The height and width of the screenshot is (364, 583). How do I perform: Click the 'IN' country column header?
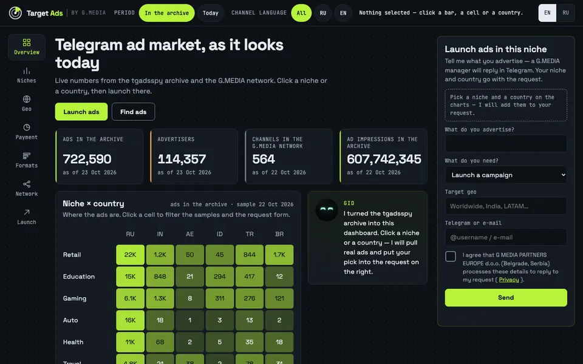click(x=160, y=234)
